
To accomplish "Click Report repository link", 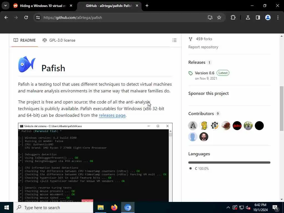I will click(203, 47).
